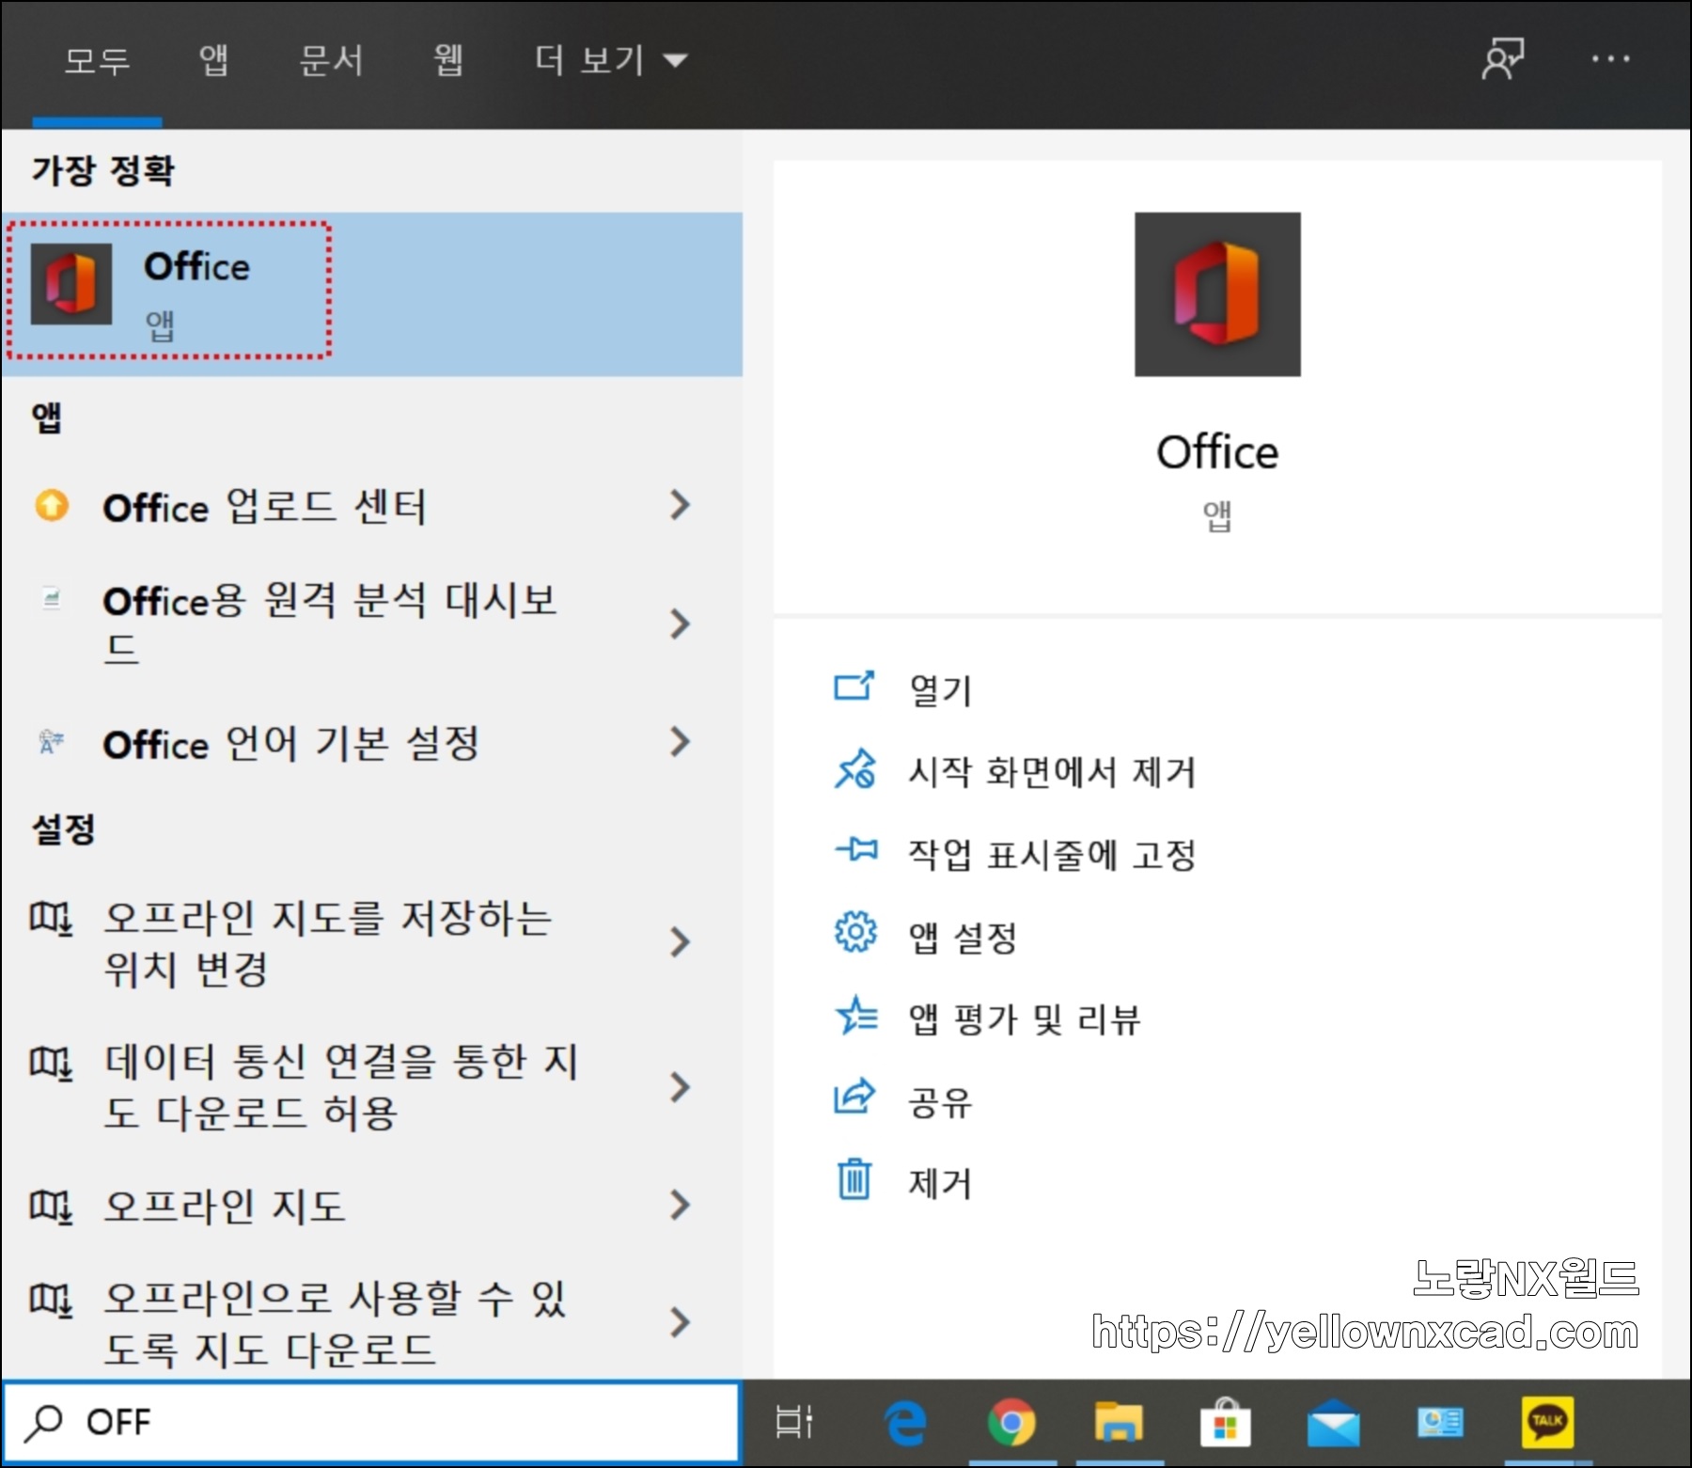Switch to the 앱 search tab
Viewport: 1692px width, 1468px height.
213,61
